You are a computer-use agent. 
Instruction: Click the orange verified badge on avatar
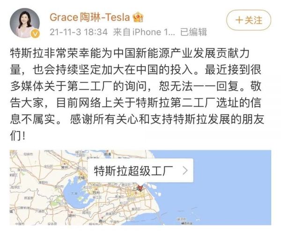click(x=35, y=33)
